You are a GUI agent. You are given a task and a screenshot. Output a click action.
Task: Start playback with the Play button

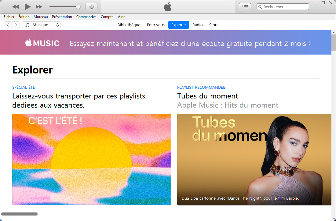[x=27, y=7]
